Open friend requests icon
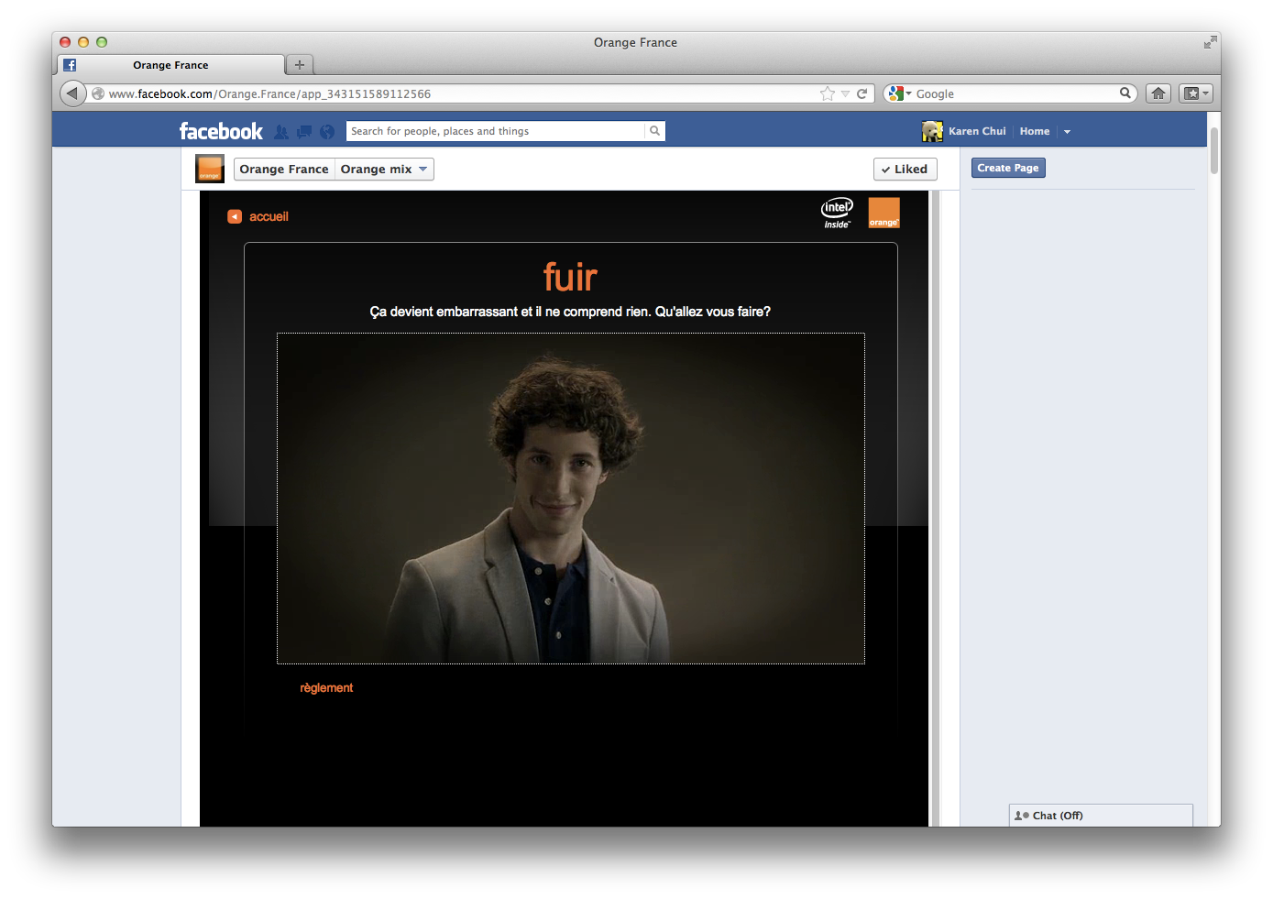Viewport: 1273px width, 899px height. click(x=281, y=132)
